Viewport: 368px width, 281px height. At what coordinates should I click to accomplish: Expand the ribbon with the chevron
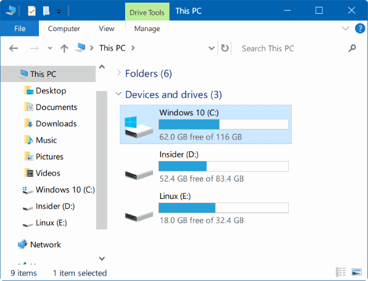tap(345, 28)
